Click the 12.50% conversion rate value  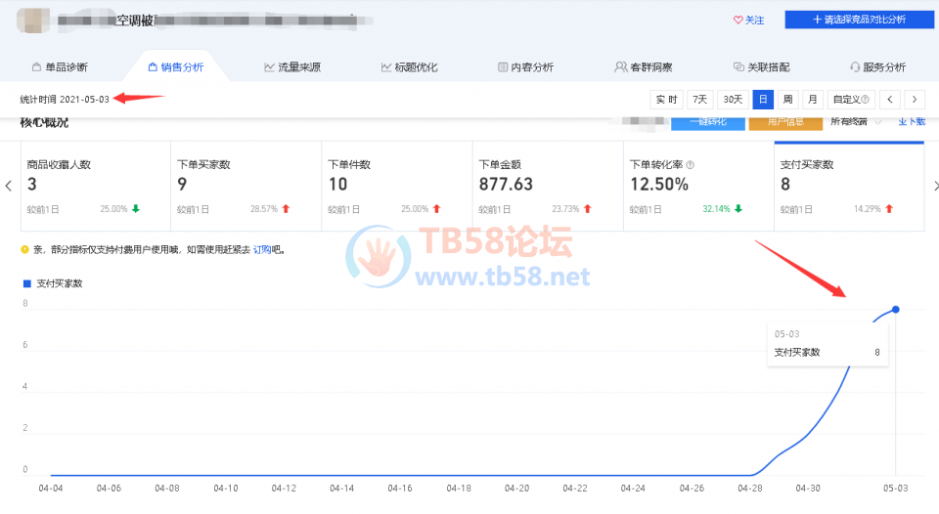(658, 185)
